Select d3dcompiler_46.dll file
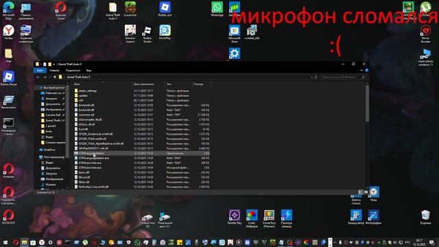The image size is (439, 247). 142,119
